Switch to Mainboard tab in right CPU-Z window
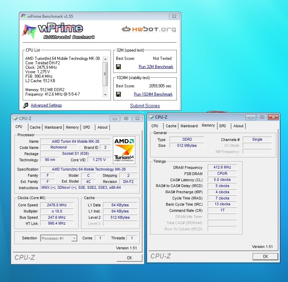 [x=189, y=126]
